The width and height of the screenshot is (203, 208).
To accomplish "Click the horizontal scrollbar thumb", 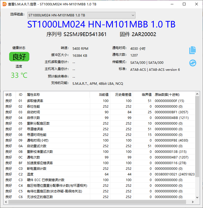I will (x=97, y=202).
